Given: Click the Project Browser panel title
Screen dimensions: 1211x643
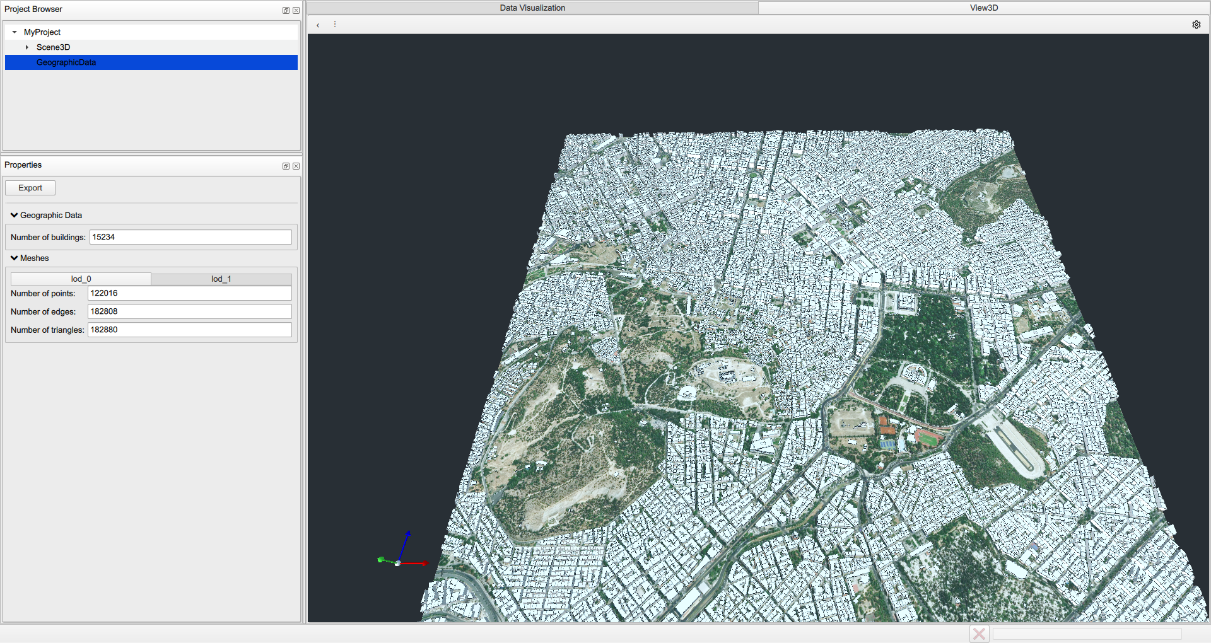Looking at the screenshot, I should tap(33, 9).
